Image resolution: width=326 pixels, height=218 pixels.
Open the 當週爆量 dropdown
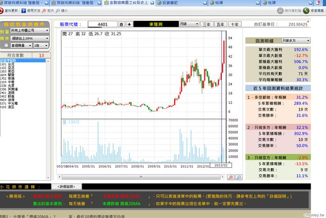(x=21, y=46)
